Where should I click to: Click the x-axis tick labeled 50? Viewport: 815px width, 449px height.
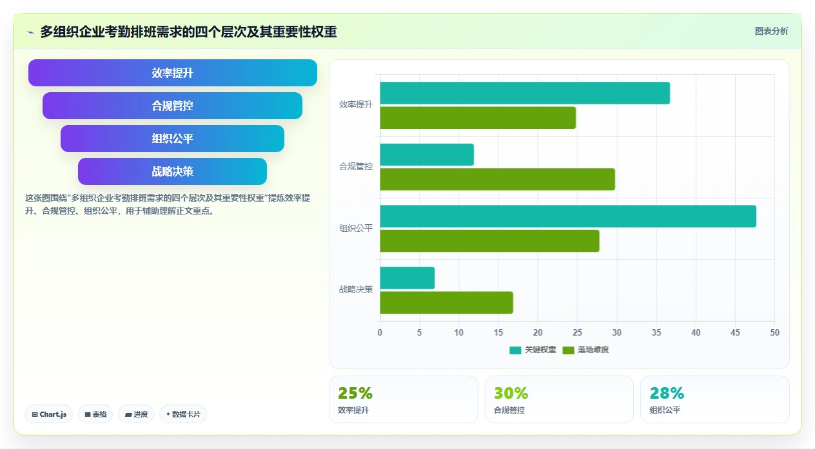point(774,332)
